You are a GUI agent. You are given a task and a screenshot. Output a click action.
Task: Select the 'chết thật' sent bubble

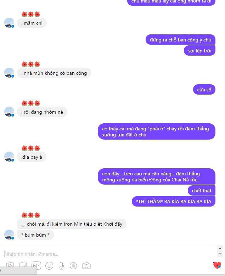202,191
